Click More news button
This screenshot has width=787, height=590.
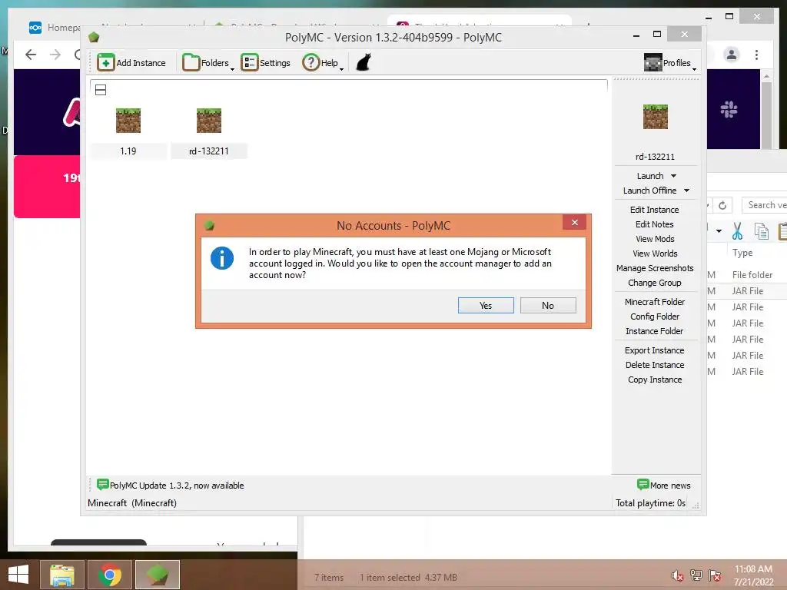(663, 486)
